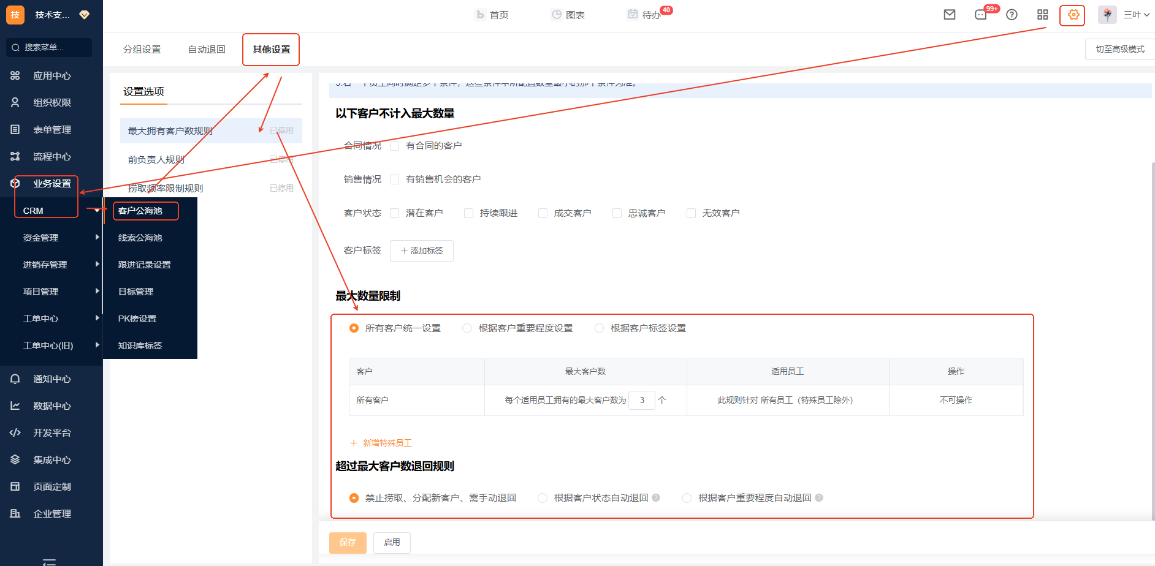The width and height of the screenshot is (1155, 566).
Task: Check 忠诚客户 checkbox
Action: (617, 213)
